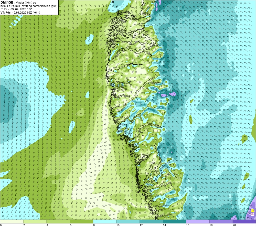Click the dark green 6–8 m/s legend swatch
Screen dimensions: 256x227
point(81,221)
